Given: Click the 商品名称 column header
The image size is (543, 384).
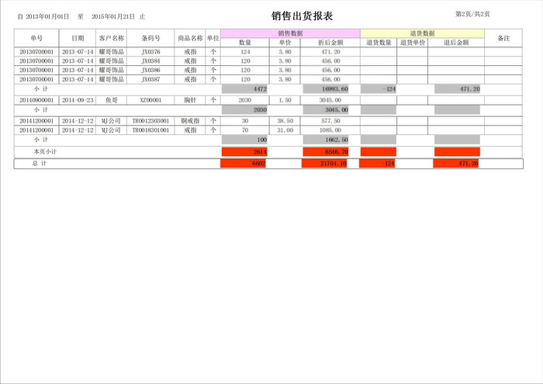Looking at the screenshot, I should (190, 38).
